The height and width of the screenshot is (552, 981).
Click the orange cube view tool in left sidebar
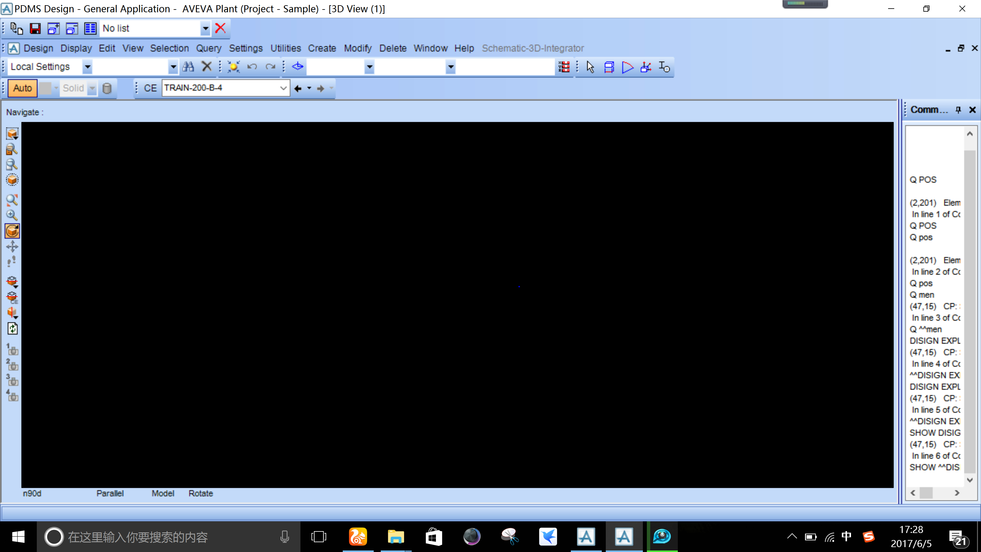click(12, 231)
